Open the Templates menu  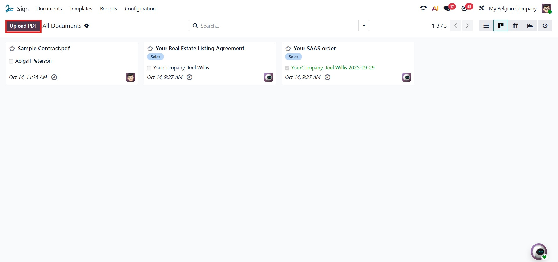(x=81, y=9)
